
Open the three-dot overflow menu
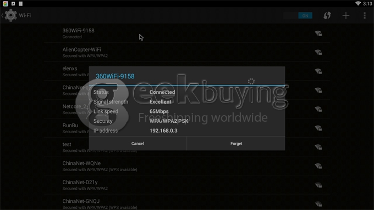pyautogui.click(x=365, y=16)
